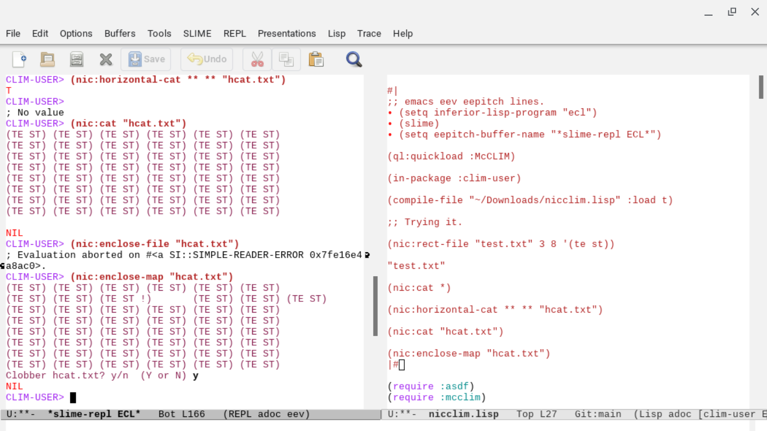Click Git:main in the mode line
Screen dimensions: 767x431
[x=597, y=414]
